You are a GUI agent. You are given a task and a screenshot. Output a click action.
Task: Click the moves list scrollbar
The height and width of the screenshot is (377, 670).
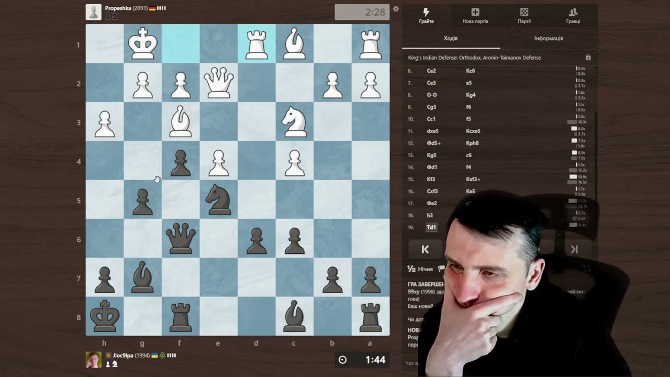click(x=596, y=172)
